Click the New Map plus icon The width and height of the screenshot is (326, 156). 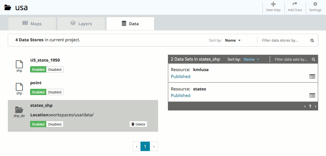pyautogui.click(x=273, y=4)
